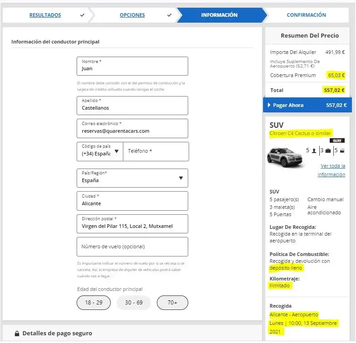Select age range 70+
This screenshot has width=356, height=343.
pyautogui.click(x=172, y=303)
